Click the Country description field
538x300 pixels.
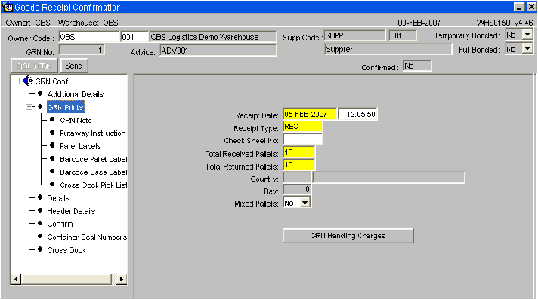[388, 177]
